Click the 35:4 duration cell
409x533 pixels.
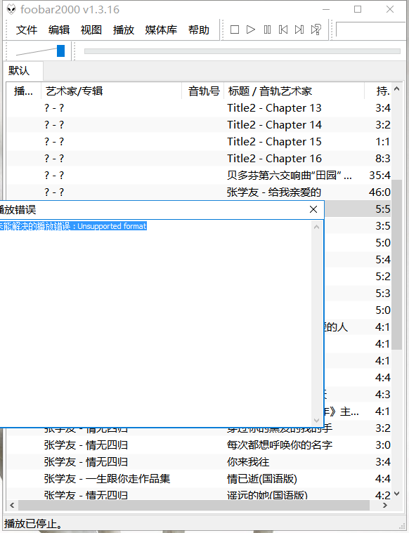click(x=379, y=176)
